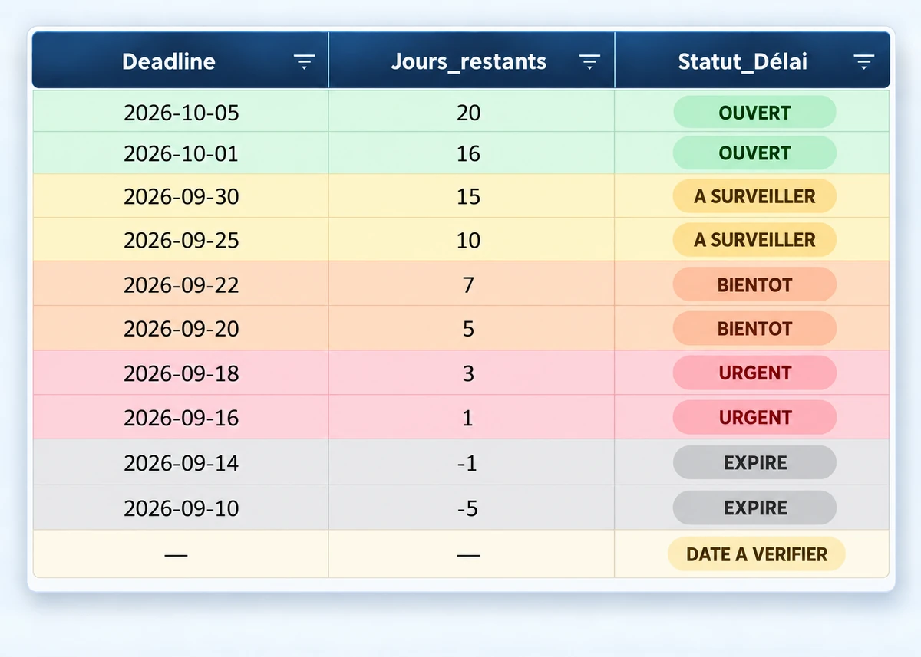Click the URGENT badge for 2026-09-18

coord(754,373)
